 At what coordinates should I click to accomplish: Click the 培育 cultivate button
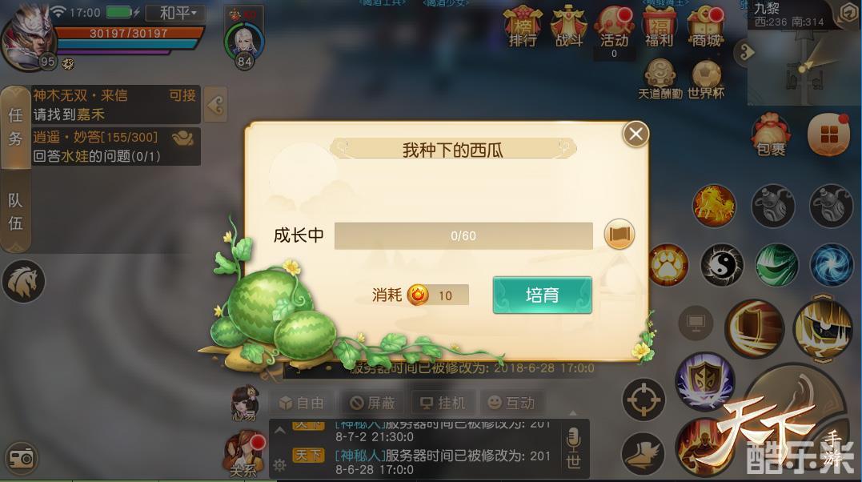542,295
